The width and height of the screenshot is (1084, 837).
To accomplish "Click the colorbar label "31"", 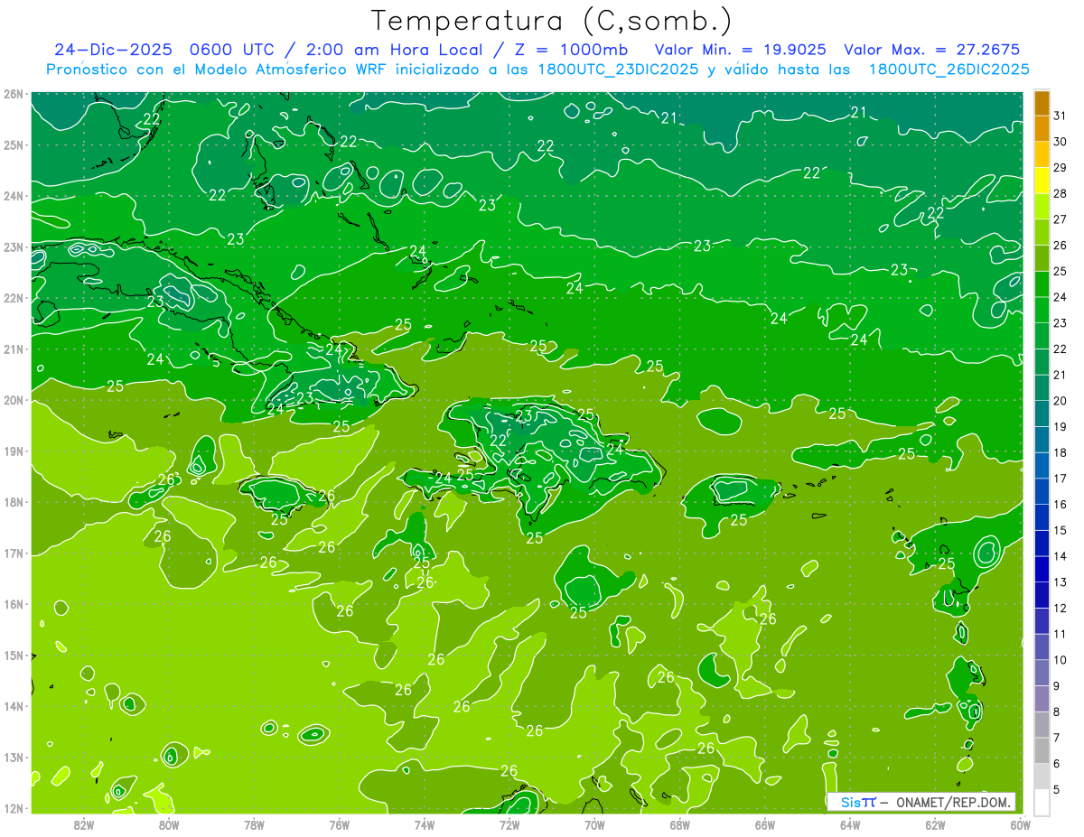I will [1060, 116].
